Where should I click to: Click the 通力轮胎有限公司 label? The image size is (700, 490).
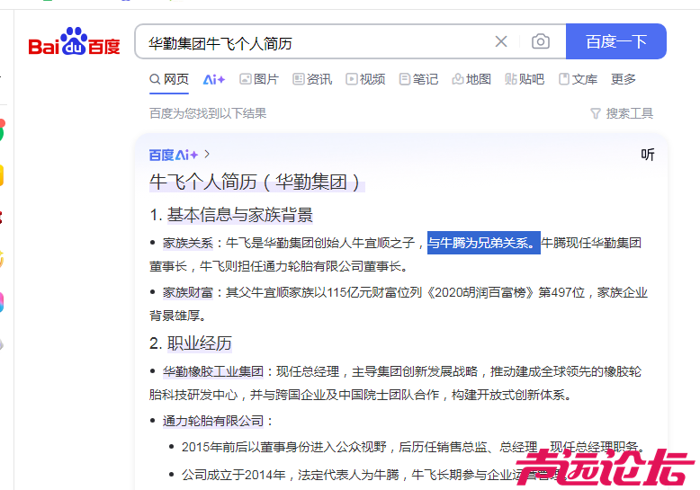click(x=213, y=421)
